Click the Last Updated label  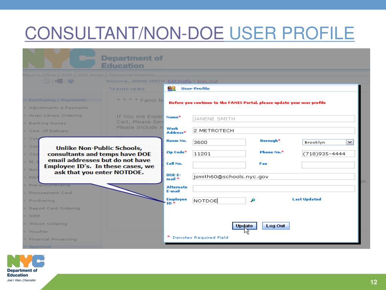click(x=306, y=199)
